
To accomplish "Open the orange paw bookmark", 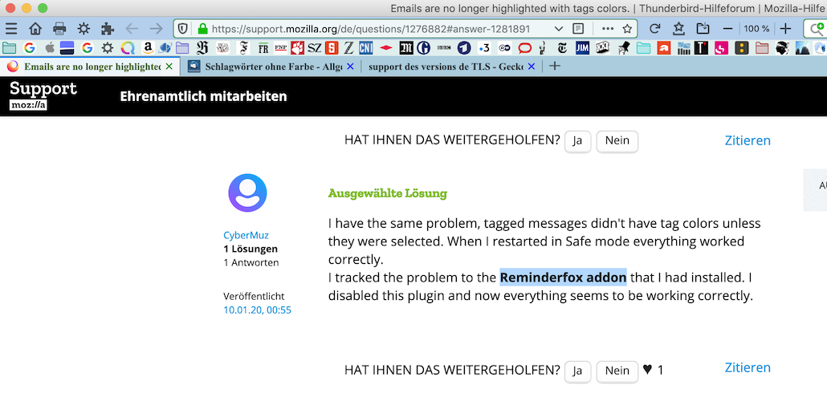I will click(x=297, y=48).
